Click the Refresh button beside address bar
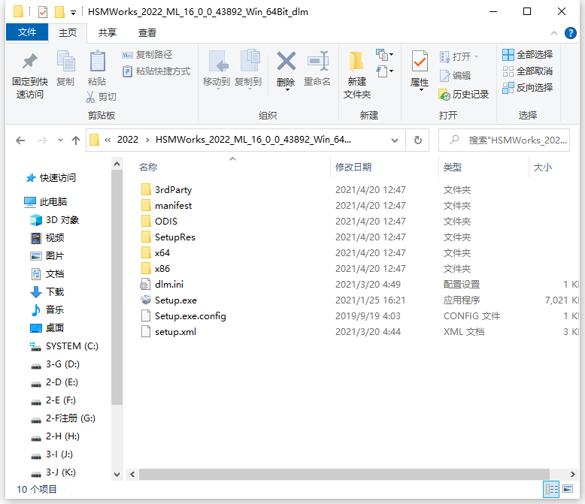 coord(418,140)
